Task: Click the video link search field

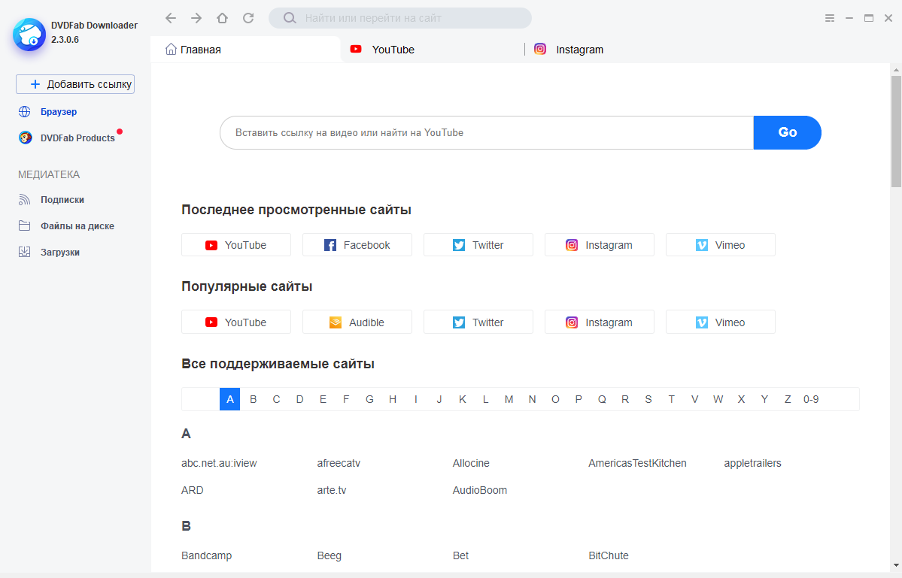Action: [x=487, y=133]
